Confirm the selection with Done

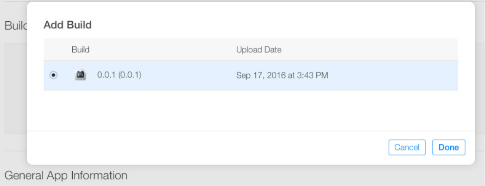448,147
